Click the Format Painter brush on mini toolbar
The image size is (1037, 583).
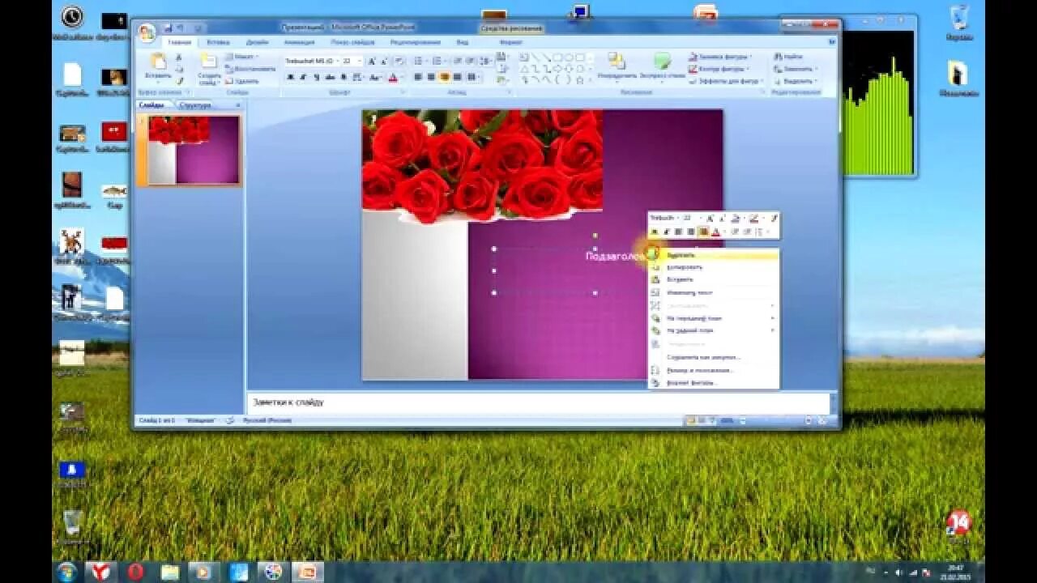tap(774, 218)
